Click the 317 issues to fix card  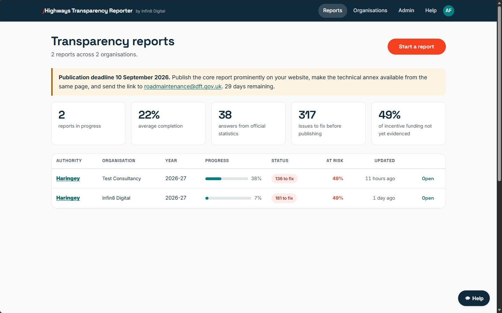(328, 123)
